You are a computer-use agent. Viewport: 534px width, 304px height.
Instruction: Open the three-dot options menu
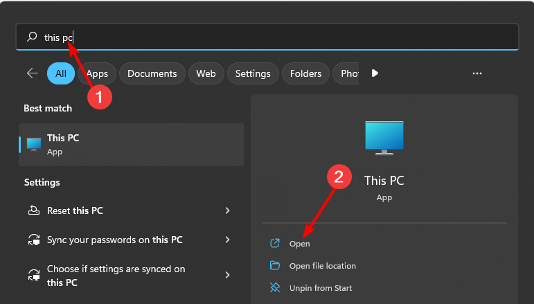(x=477, y=73)
